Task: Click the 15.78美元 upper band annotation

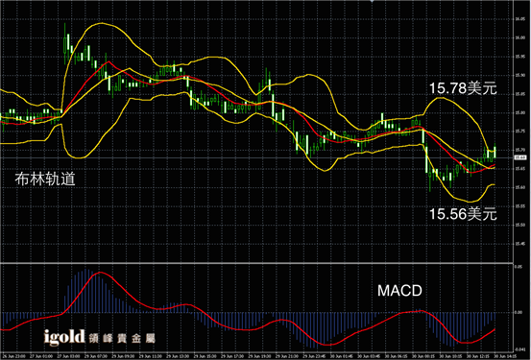Action: point(463,88)
